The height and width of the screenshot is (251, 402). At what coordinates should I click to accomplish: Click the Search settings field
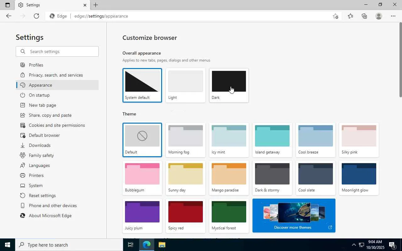click(x=57, y=51)
